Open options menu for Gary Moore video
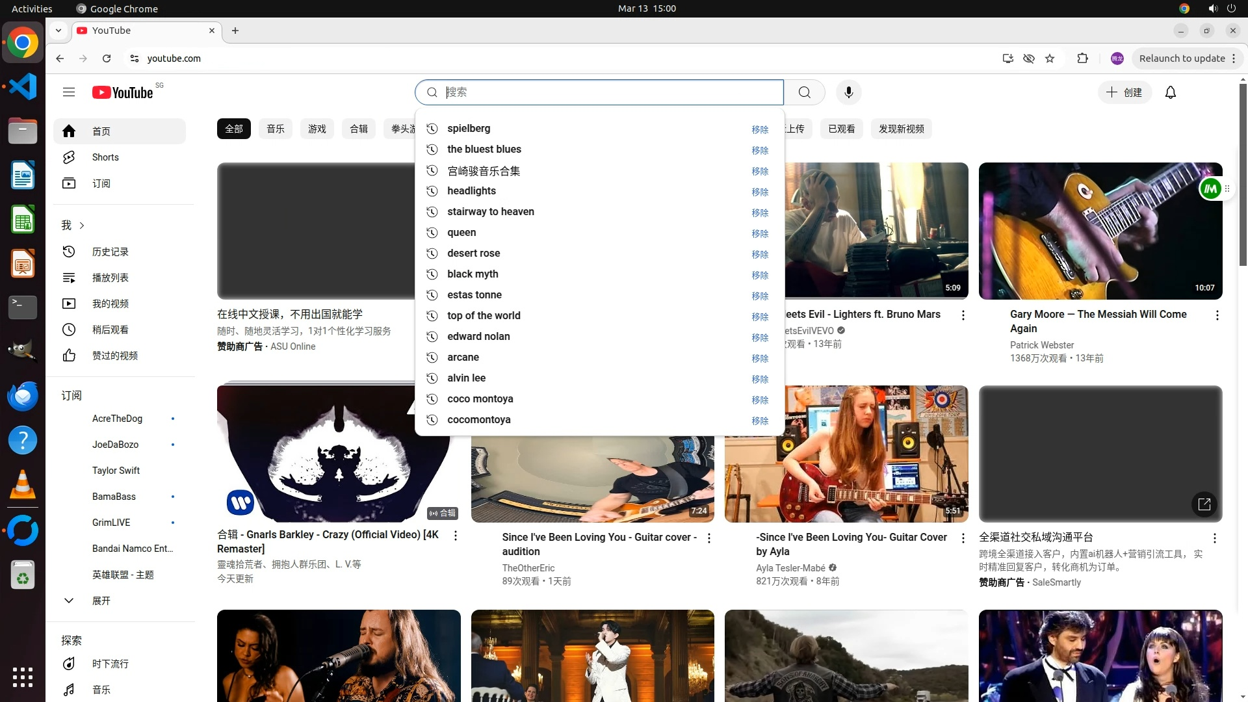1248x702 pixels. click(1217, 315)
